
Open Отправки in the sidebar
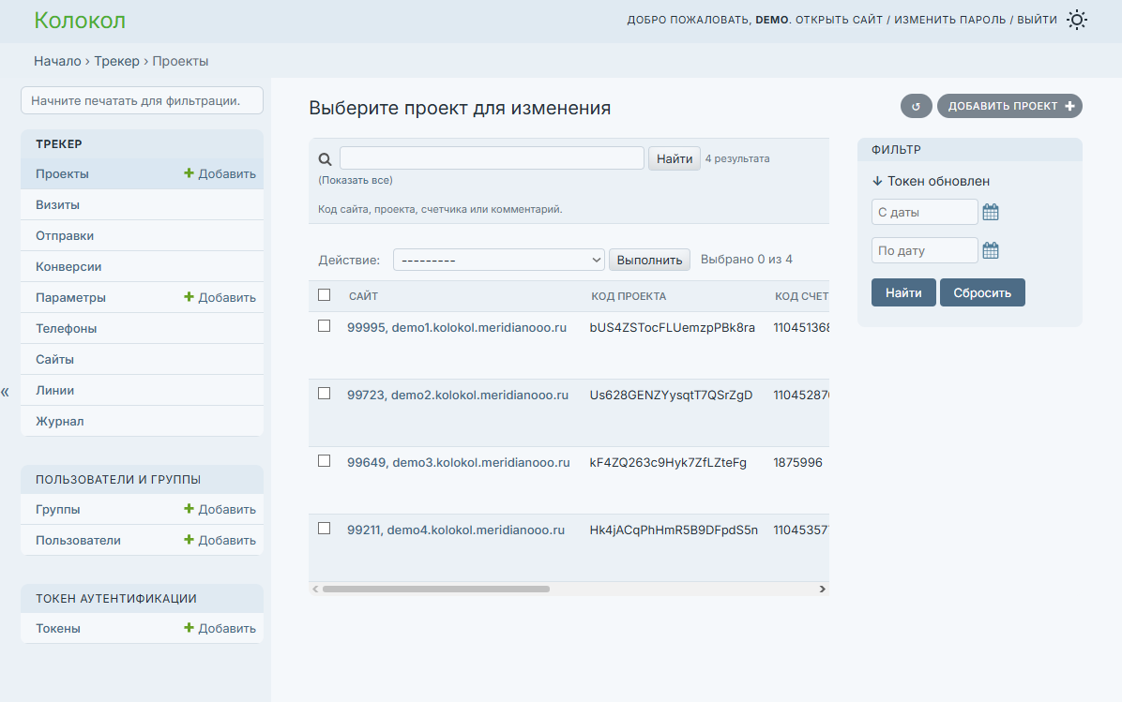click(x=65, y=236)
